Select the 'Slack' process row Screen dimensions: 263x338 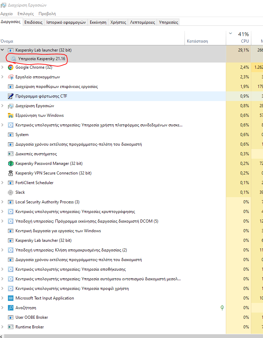[131, 192]
